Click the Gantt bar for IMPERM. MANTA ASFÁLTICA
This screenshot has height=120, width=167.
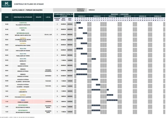[x=85, y=33]
